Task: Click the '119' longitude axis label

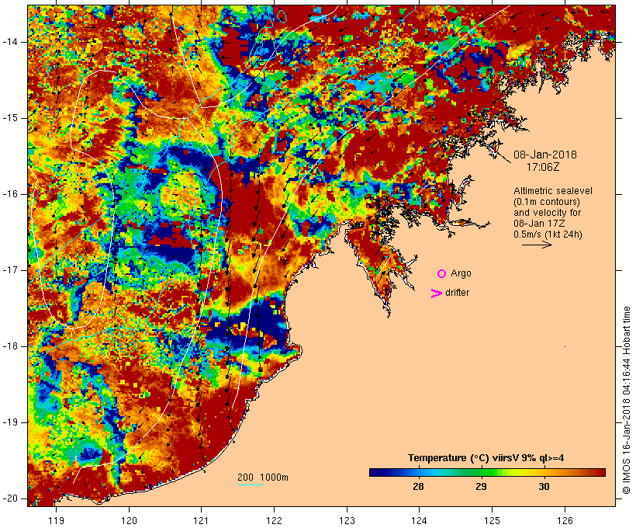Action: pos(56,521)
